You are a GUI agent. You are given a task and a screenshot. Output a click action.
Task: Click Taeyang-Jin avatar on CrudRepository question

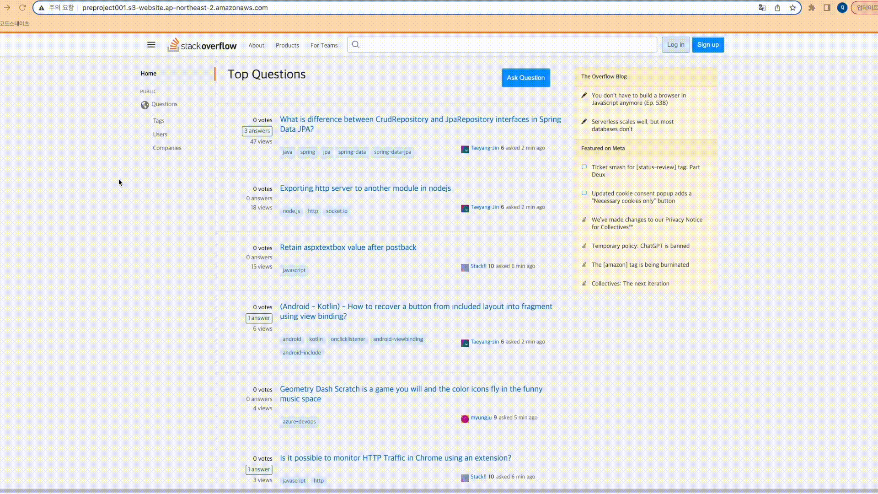coord(465,150)
